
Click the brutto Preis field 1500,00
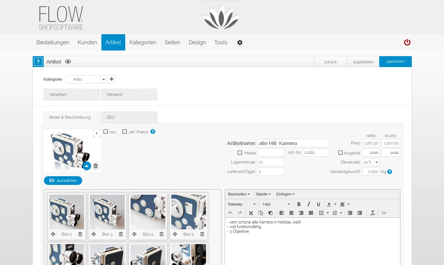coord(391,143)
